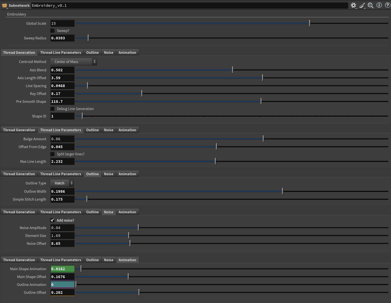Click the Max Line Length field 2.232
The height and width of the screenshot is (303, 391).
[62, 162]
